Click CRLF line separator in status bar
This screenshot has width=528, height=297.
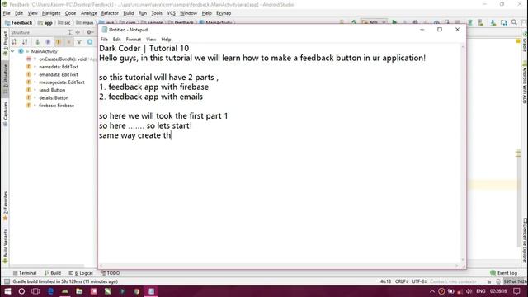tap(402, 281)
